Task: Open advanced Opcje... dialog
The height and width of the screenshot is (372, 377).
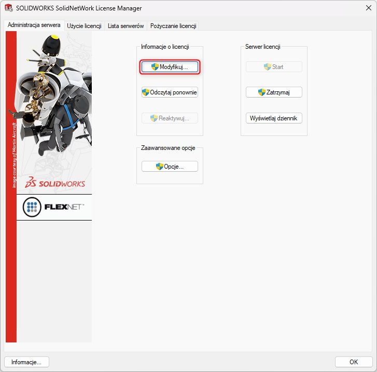Action: coord(170,167)
